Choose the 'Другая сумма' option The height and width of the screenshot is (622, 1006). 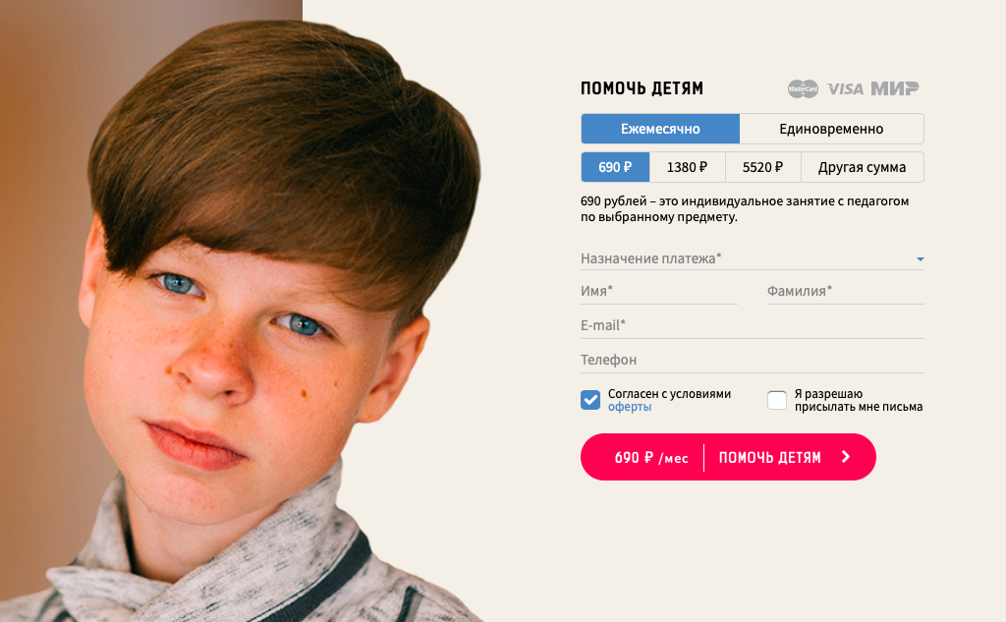pos(863,167)
